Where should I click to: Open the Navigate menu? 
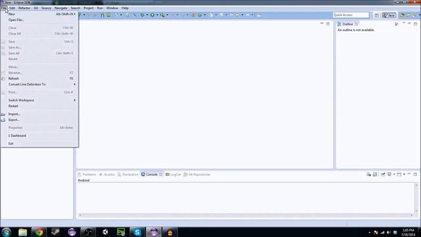point(61,8)
